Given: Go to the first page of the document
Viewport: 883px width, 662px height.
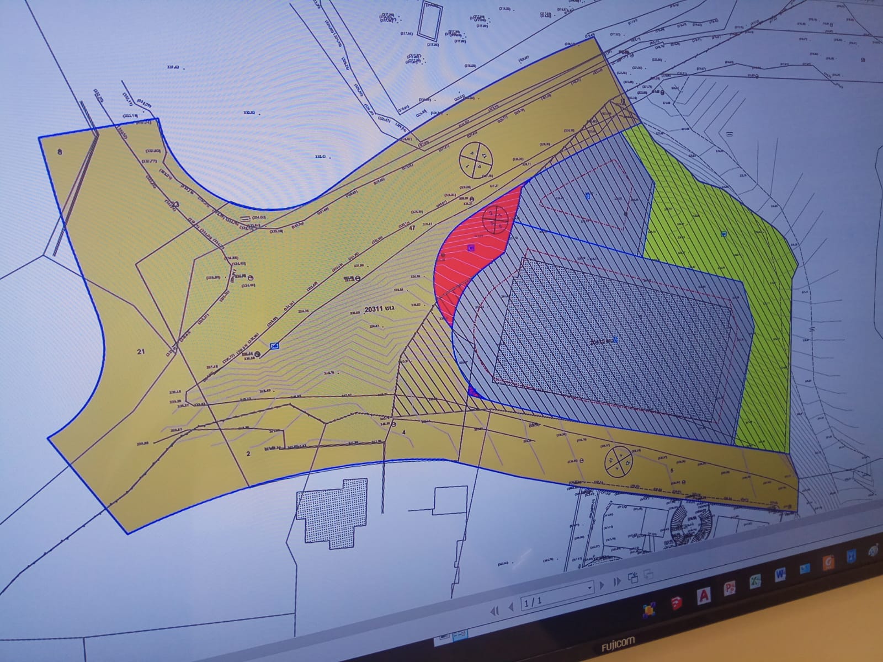Looking at the screenshot, I should coord(494,611).
